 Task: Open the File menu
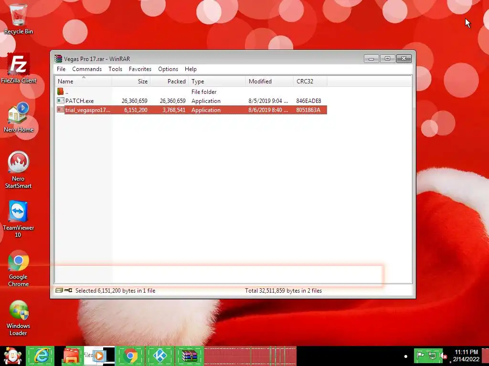click(61, 69)
